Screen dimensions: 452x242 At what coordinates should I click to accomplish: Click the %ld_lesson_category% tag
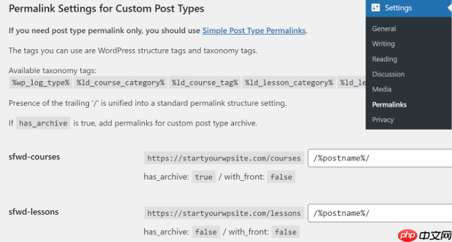coord(289,83)
